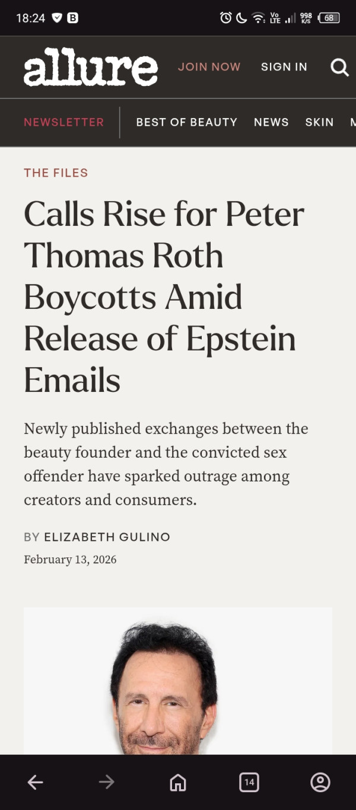This screenshot has width=356, height=810.
Task: Open the site search magnifier
Action: pos(339,68)
